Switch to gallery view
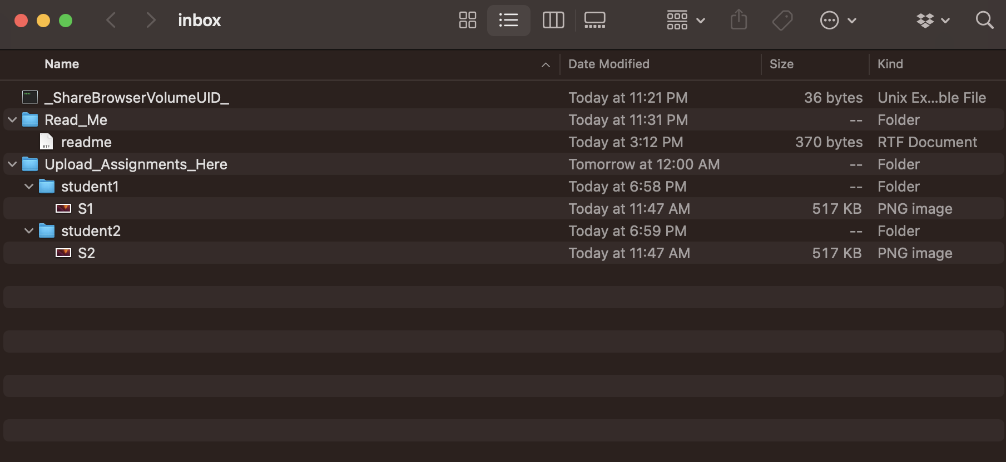The height and width of the screenshot is (462, 1006). pos(595,21)
